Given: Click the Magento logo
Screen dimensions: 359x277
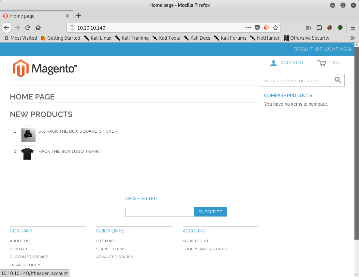Looking at the screenshot, I should coord(45,68).
